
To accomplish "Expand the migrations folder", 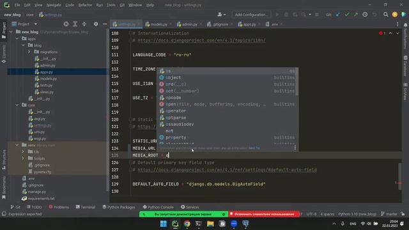I will coord(29,52).
